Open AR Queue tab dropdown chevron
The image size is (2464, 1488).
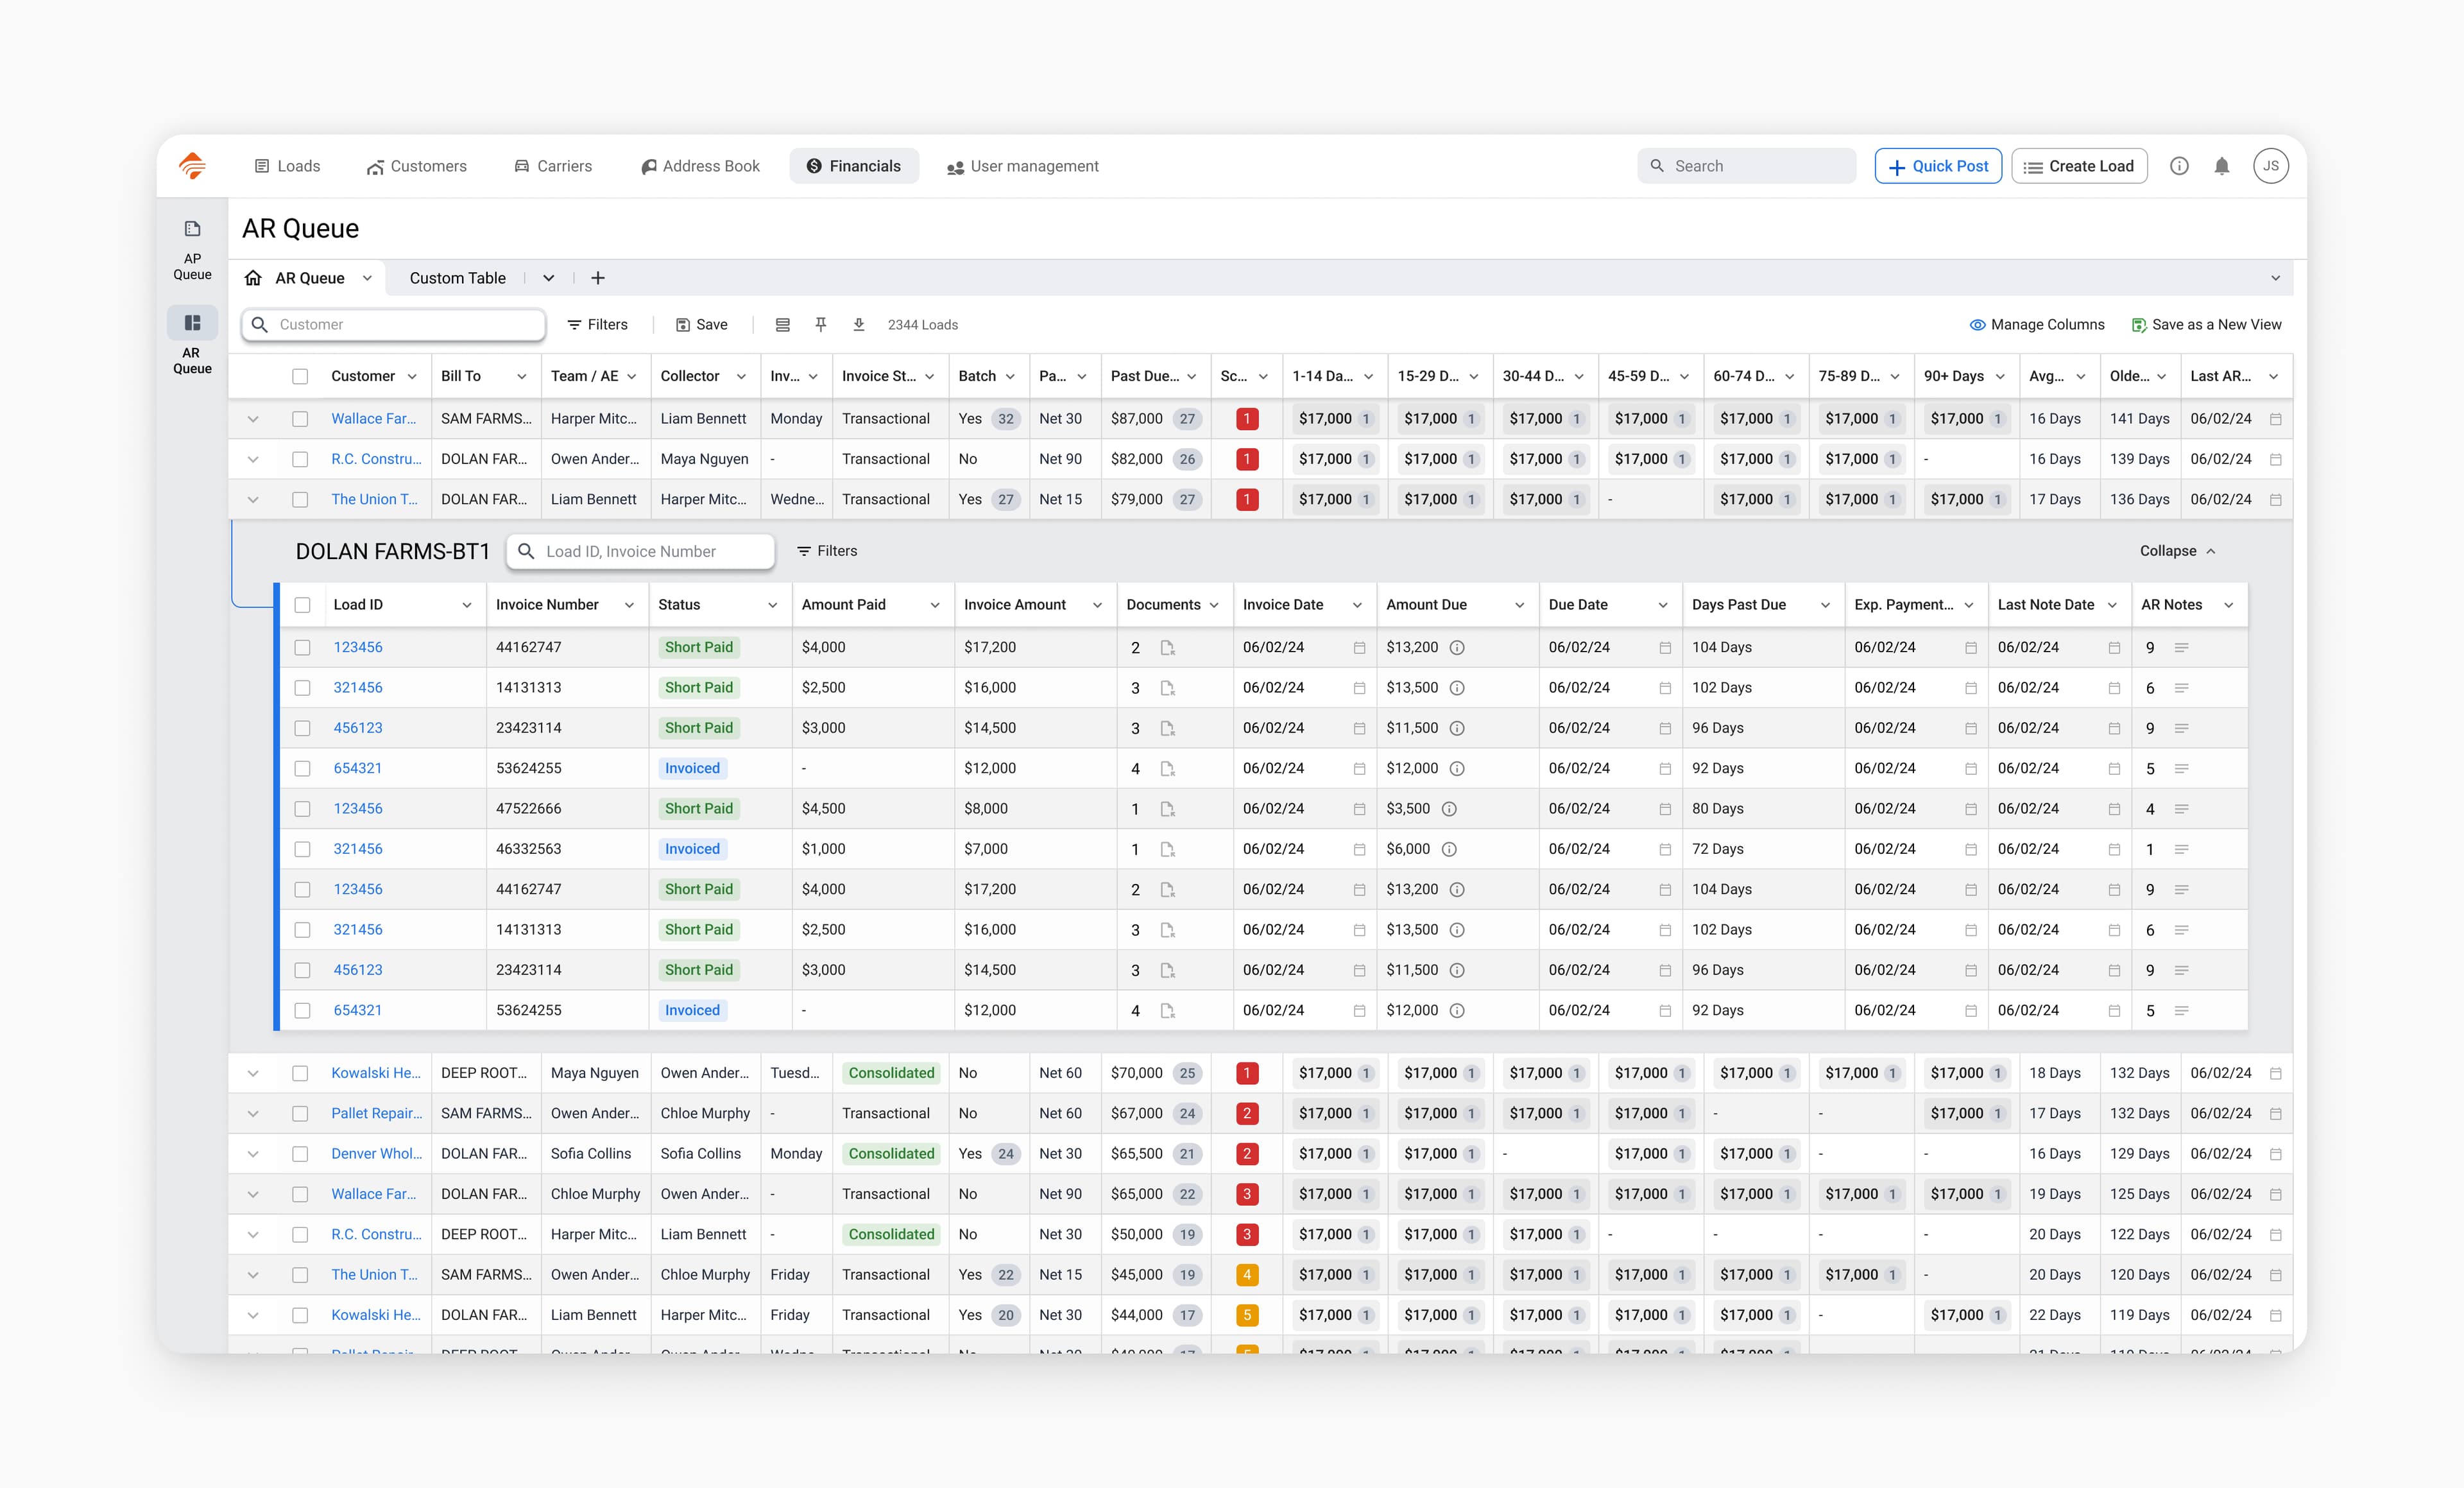pyautogui.click(x=367, y=278)
